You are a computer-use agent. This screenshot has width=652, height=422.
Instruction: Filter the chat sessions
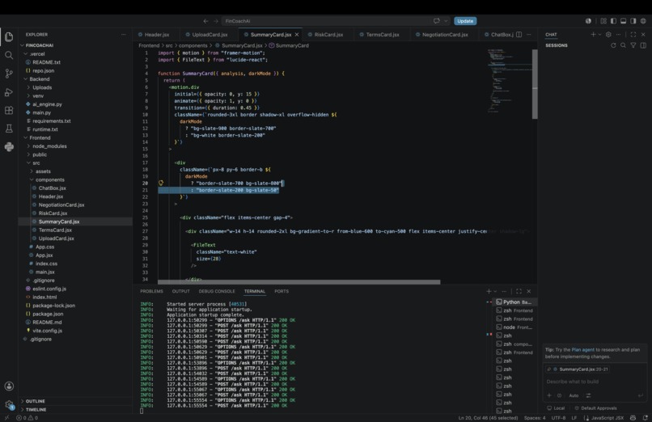tap(633, 45)
